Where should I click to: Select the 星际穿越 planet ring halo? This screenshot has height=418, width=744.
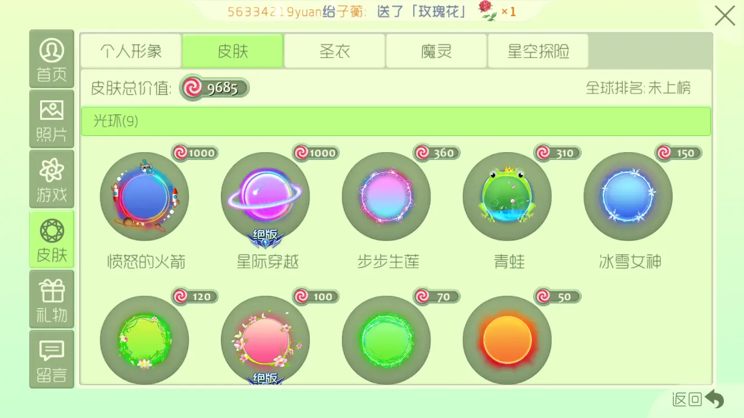pyautogui.click(x=265, y=197)
